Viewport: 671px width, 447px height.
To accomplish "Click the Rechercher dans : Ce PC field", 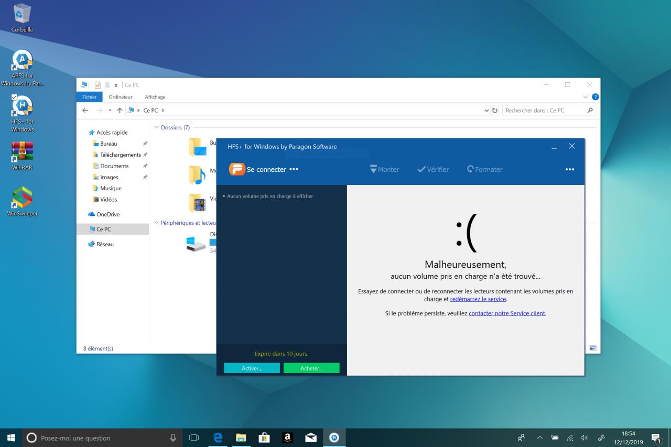I will coord(549,111).
